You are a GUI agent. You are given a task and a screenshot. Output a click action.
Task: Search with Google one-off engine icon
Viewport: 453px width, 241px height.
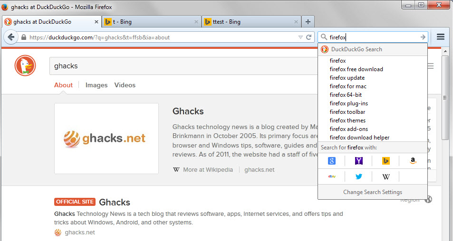(x=331, y=161)
